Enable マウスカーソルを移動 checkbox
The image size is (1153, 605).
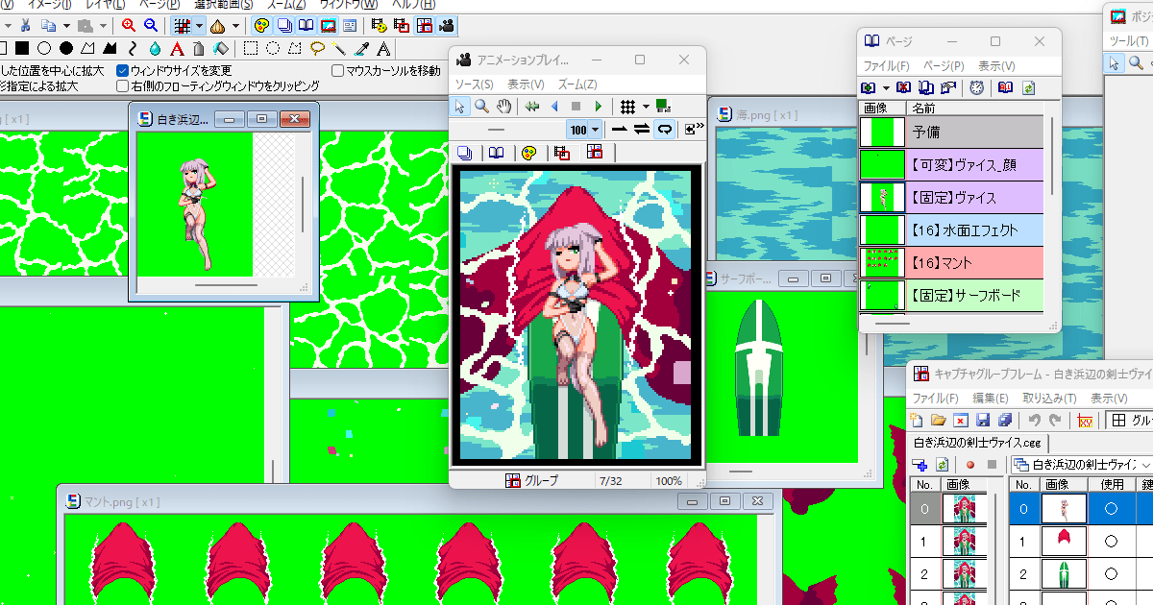tap(338, 71)
